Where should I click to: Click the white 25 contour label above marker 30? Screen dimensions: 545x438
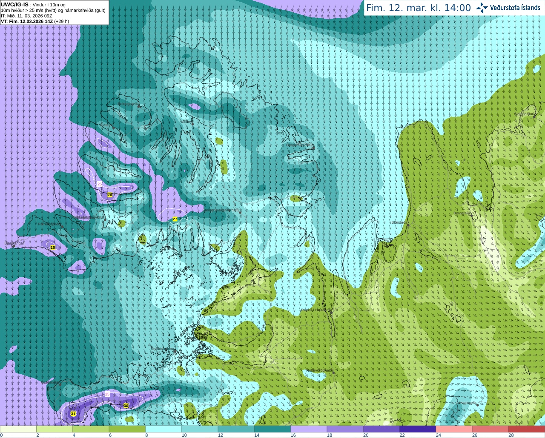coord(107,394)
